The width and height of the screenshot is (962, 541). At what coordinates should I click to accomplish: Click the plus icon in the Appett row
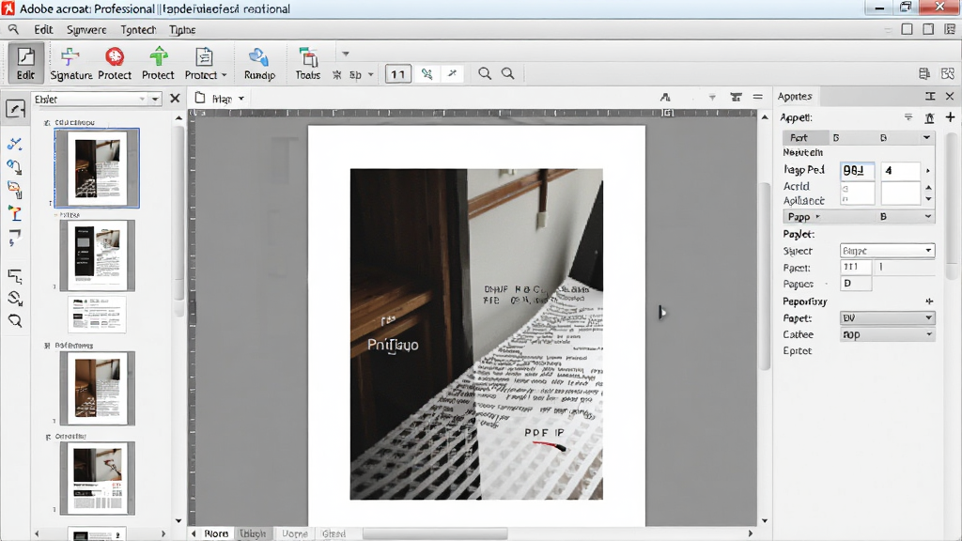coord(951,117)
